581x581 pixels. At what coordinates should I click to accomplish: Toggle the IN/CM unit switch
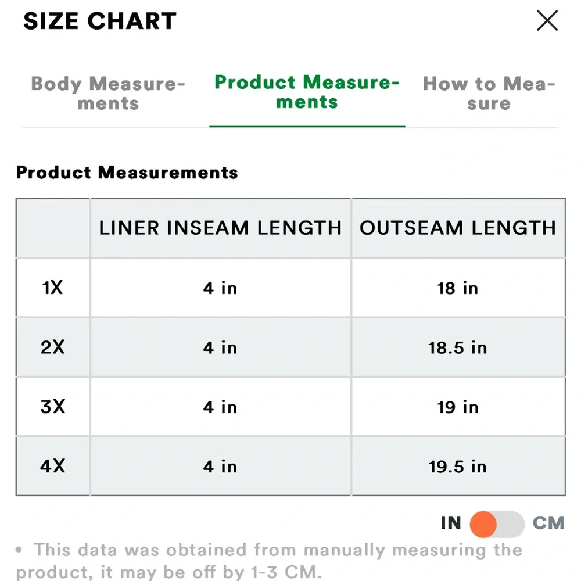point(497,523)
